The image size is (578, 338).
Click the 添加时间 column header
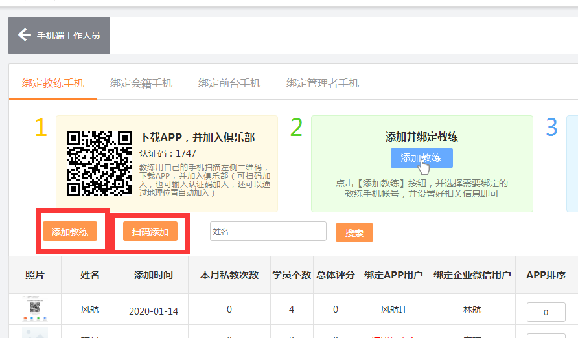(154, 275)
